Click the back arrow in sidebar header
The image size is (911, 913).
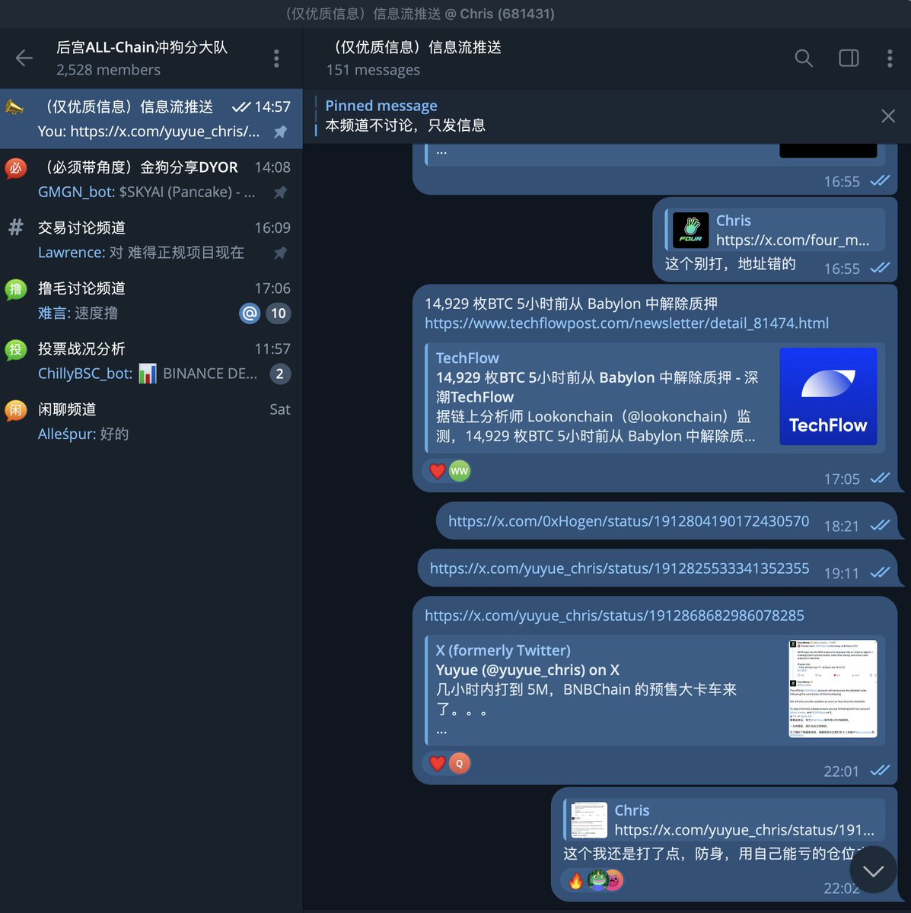(24, 58)
